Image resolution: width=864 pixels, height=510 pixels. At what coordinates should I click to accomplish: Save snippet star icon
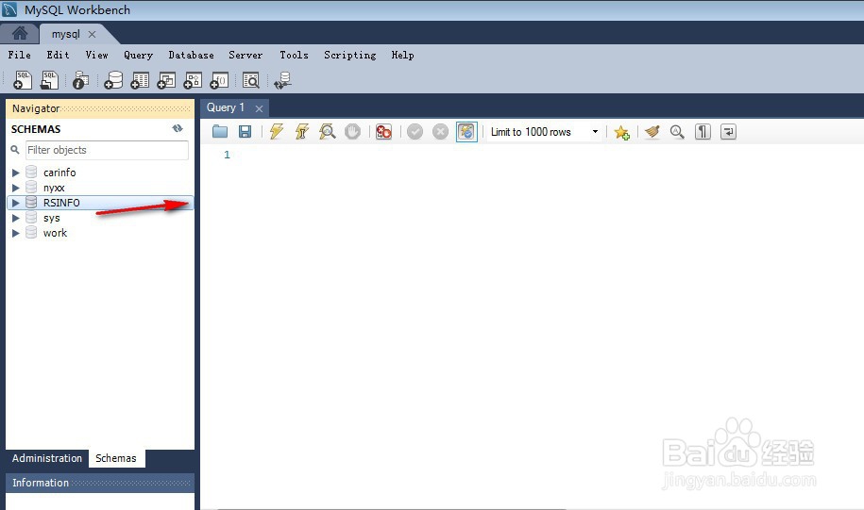[x=621, y=132]
